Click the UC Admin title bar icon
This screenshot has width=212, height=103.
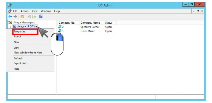click(x=10, y=5)
